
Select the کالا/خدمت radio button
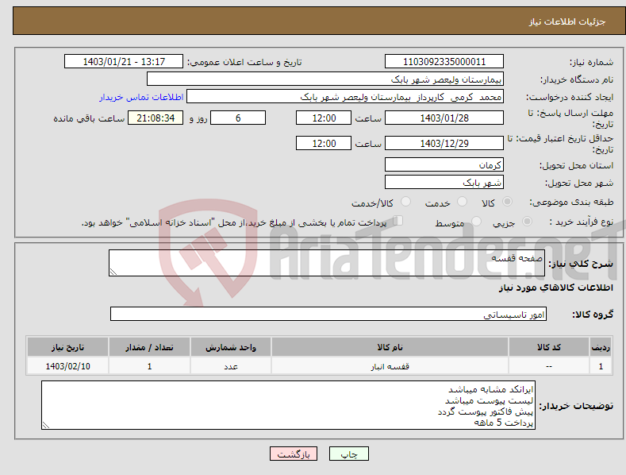click(405, 202)
